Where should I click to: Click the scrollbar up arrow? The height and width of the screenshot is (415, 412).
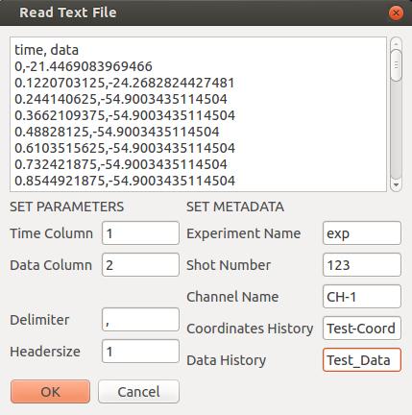[396, 43]
